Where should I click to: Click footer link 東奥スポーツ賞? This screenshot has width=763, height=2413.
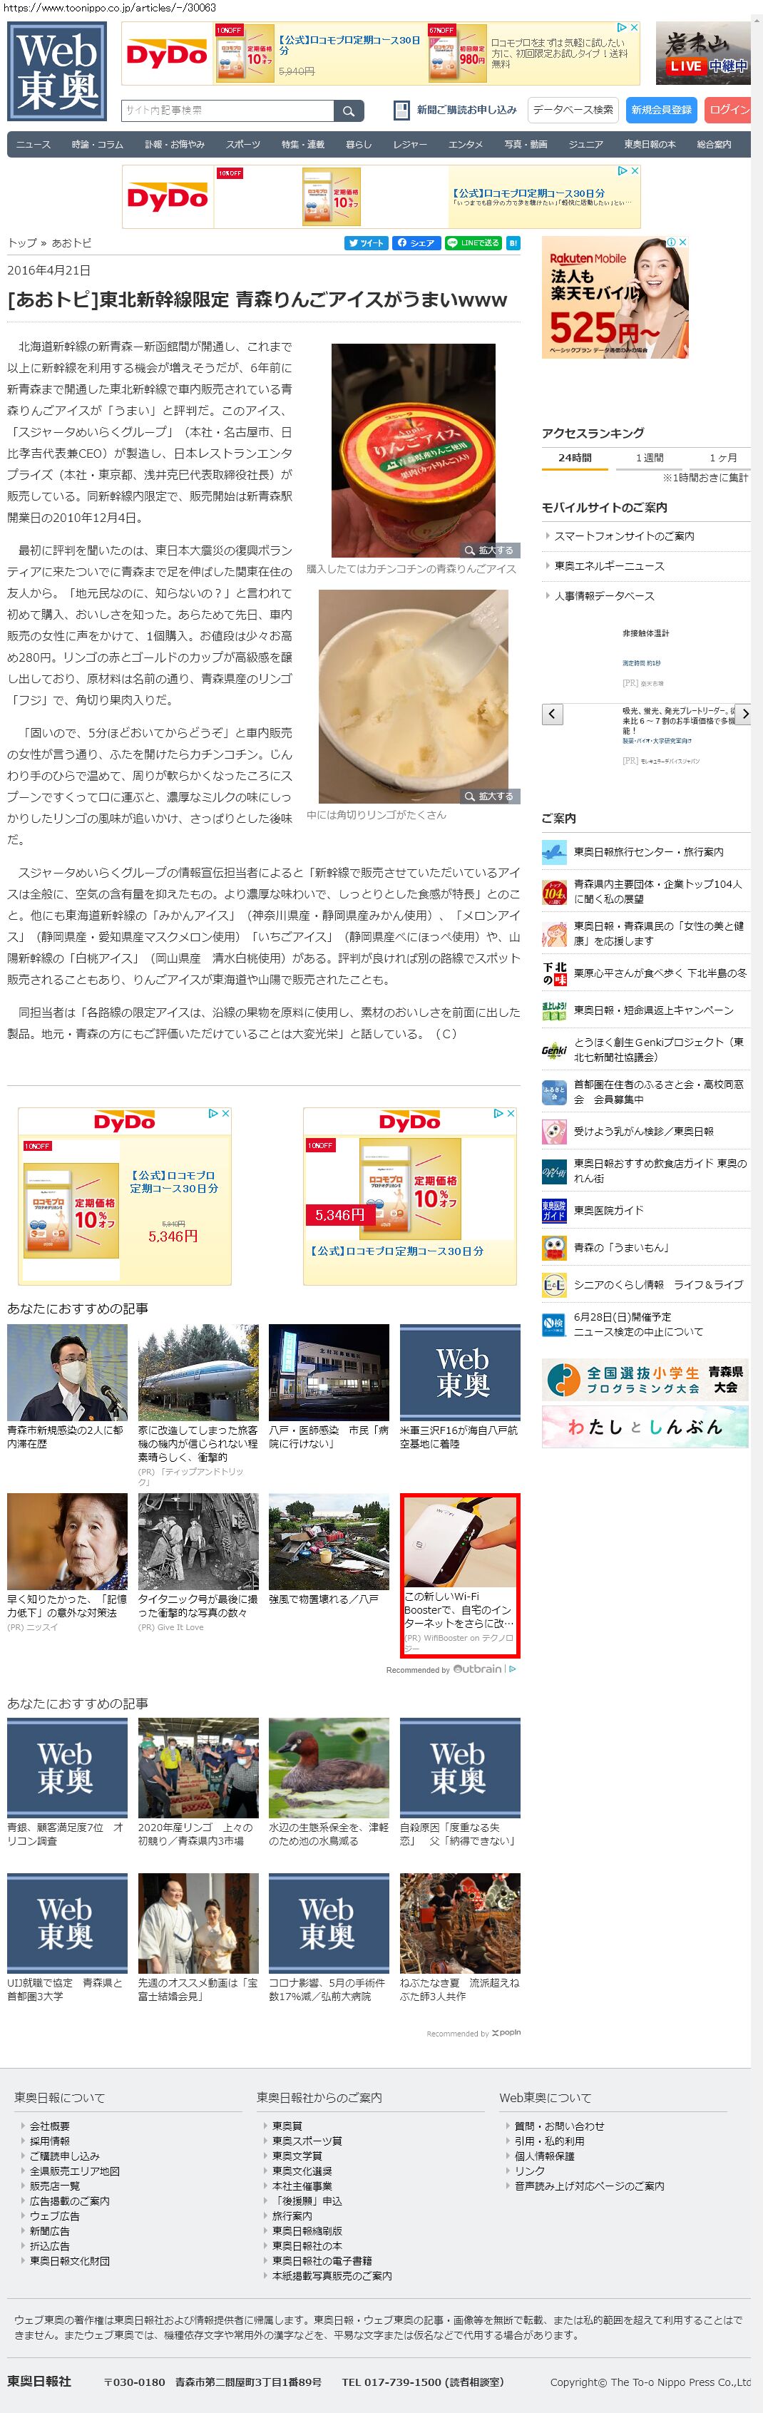point(307,2141)
